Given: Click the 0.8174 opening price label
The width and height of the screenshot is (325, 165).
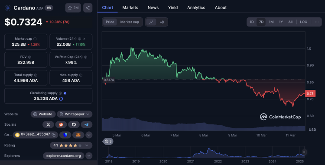Looking at the screenshot, I should click(109, 80).
